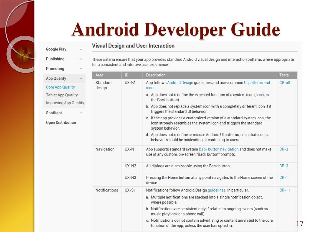Click 'Notifications do not contain advertising' item
The width and height of the screenshot is (310, 232).
(x=212, y=223)
